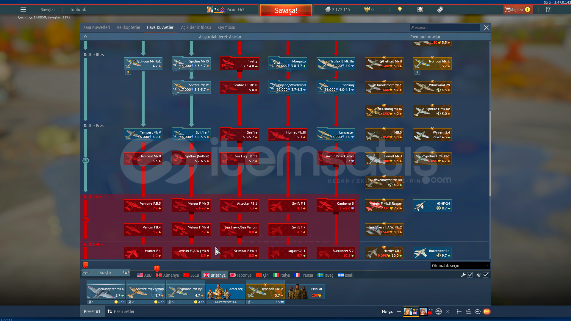The height and width of the screenshot is (321, 571).
Task: Click the bullets auto-reload icon
Action: pos(478,275)
